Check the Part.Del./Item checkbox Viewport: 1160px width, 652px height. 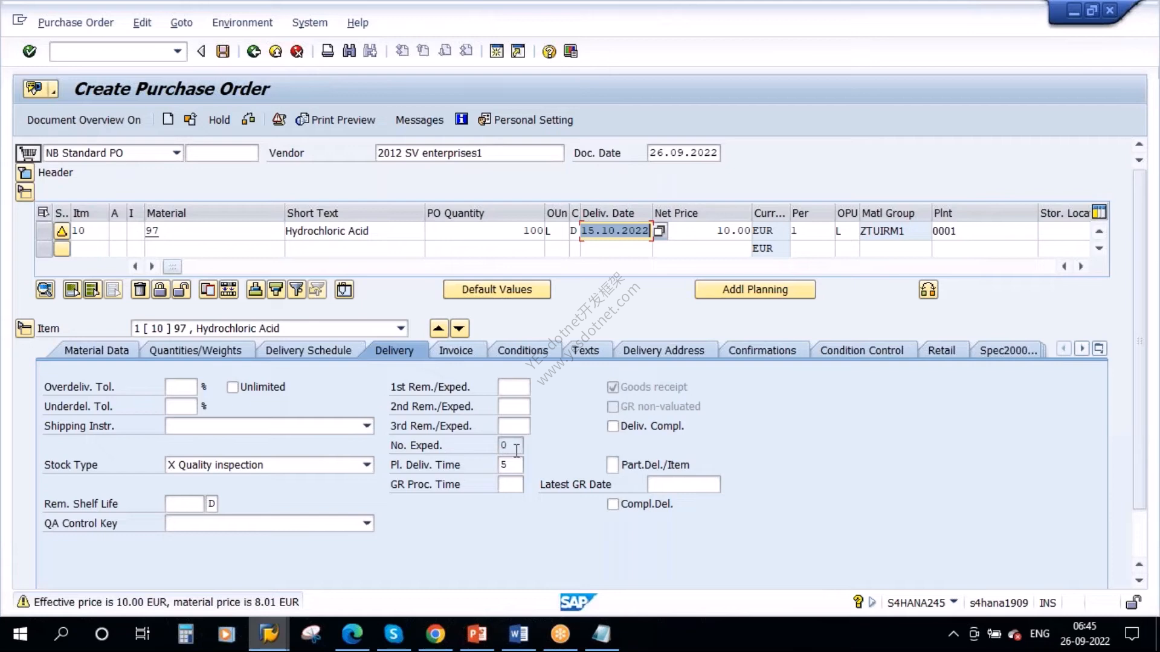click(x=613, y=465)
